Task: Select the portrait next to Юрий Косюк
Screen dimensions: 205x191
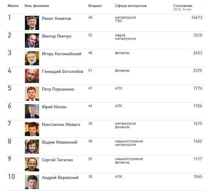Action: (x=32, y=111)
